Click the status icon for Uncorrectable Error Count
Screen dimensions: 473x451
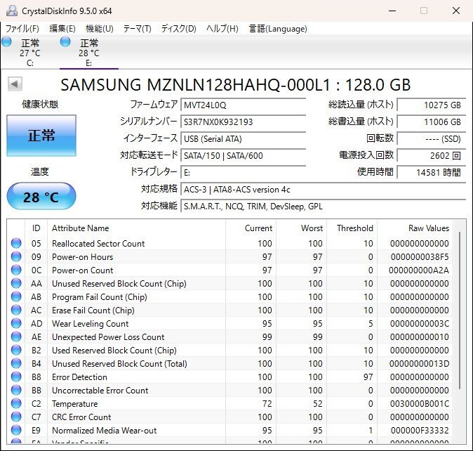pyautogui.click(x=16, y=390)
